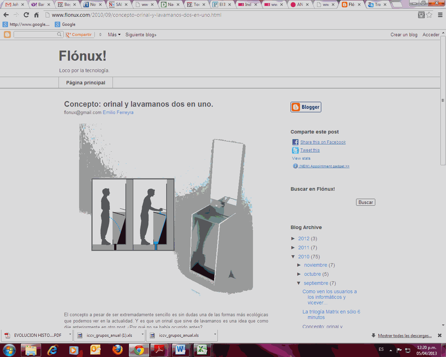This screenshot has height=357, width=446.
Task: Click the Facebook share icon
Action: pos(295,142)
